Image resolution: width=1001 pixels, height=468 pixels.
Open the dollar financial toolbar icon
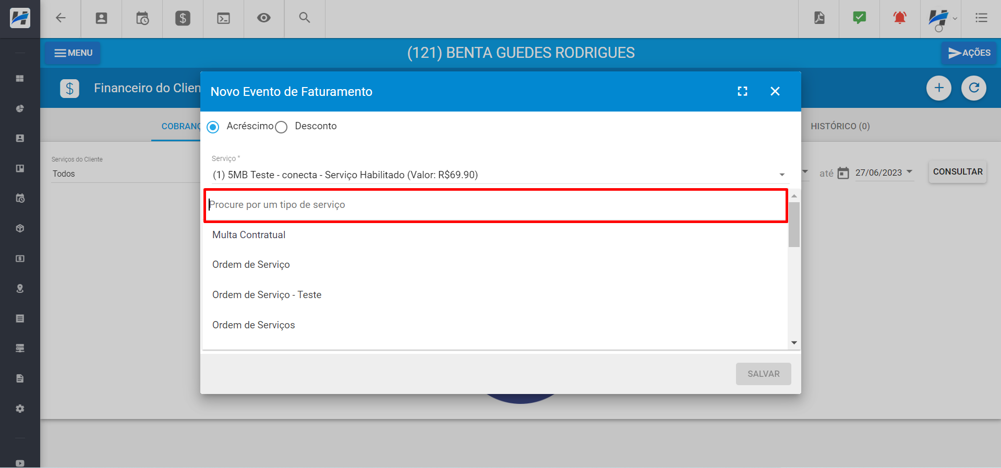click(x=183, y=18)
